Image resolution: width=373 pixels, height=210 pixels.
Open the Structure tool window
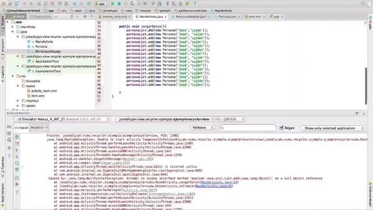[2, 49]
